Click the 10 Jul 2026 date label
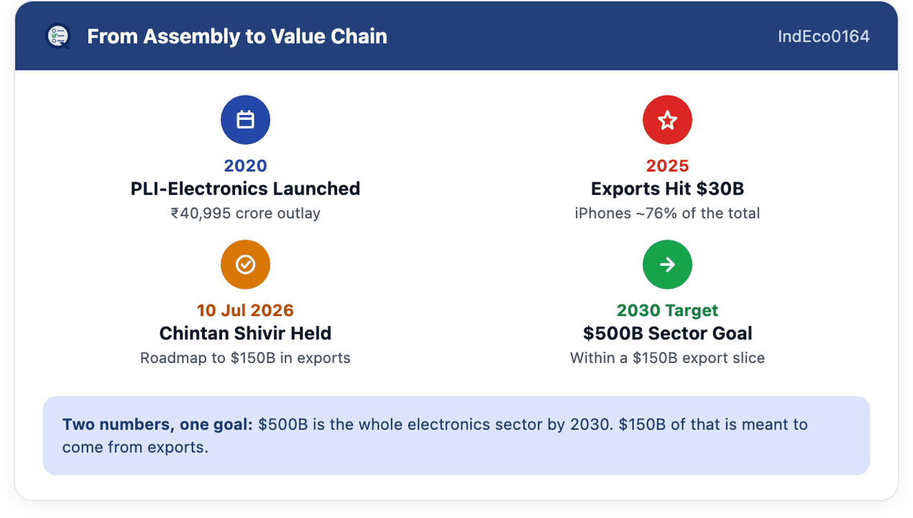Screen dimensions: 913x518 (x=245, y=310)
